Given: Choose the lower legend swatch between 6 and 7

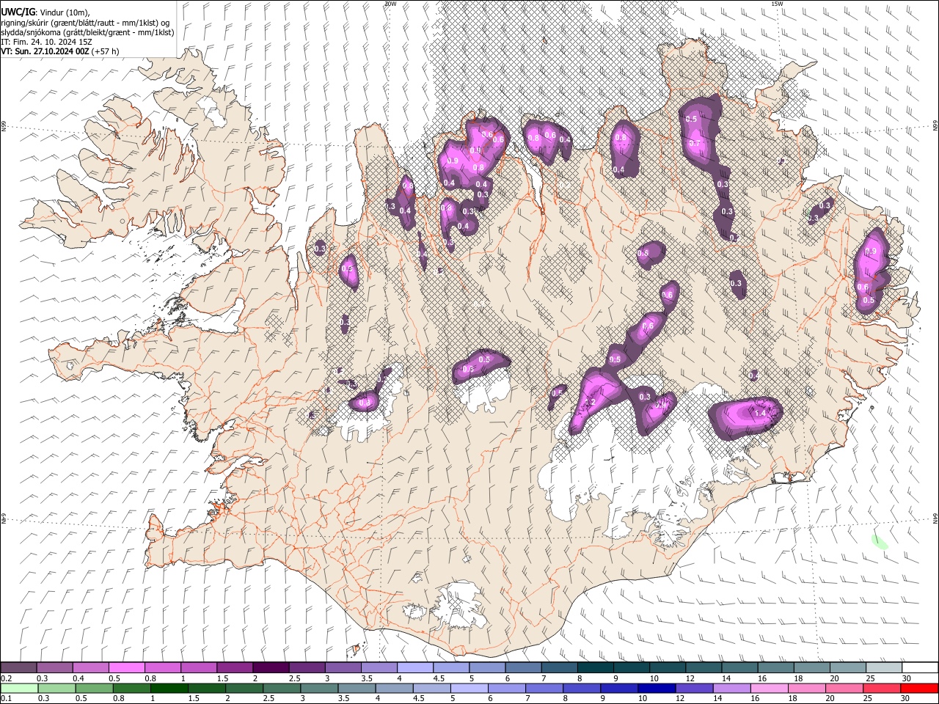Looking at the screenshot, I should coord(506,688).
